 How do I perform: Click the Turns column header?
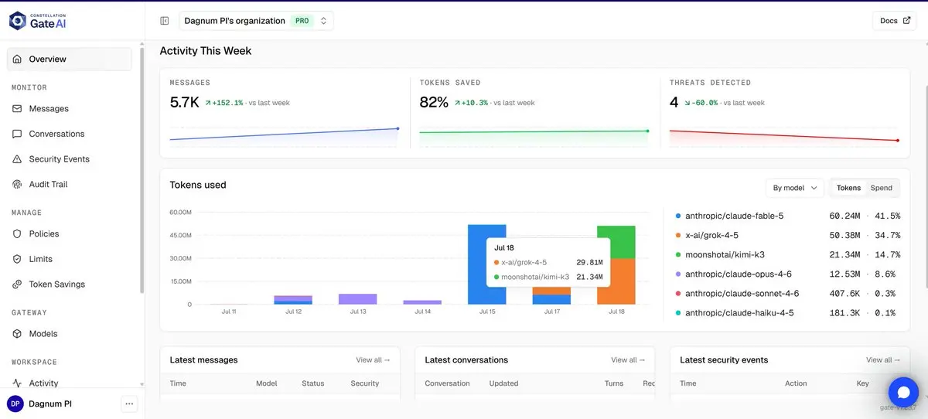[614, 383]
